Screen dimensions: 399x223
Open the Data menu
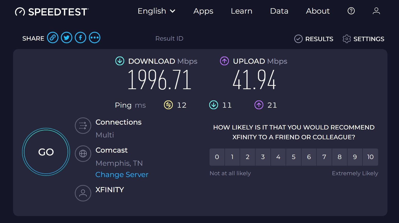279,11
